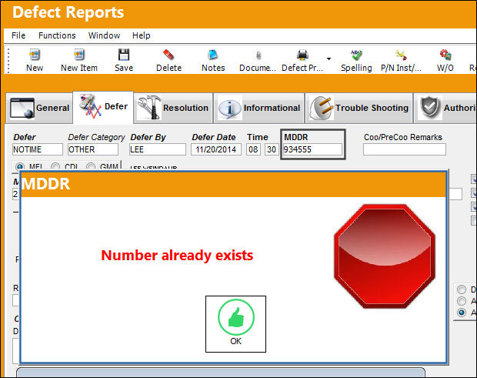This screenshot has height=378, width=477.
Task: Open the Functions menu
Action: [x=57, y=35]
